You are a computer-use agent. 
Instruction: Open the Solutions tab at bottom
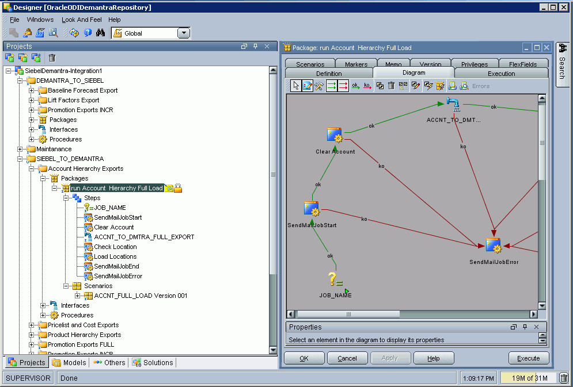[x=153, y=363]
